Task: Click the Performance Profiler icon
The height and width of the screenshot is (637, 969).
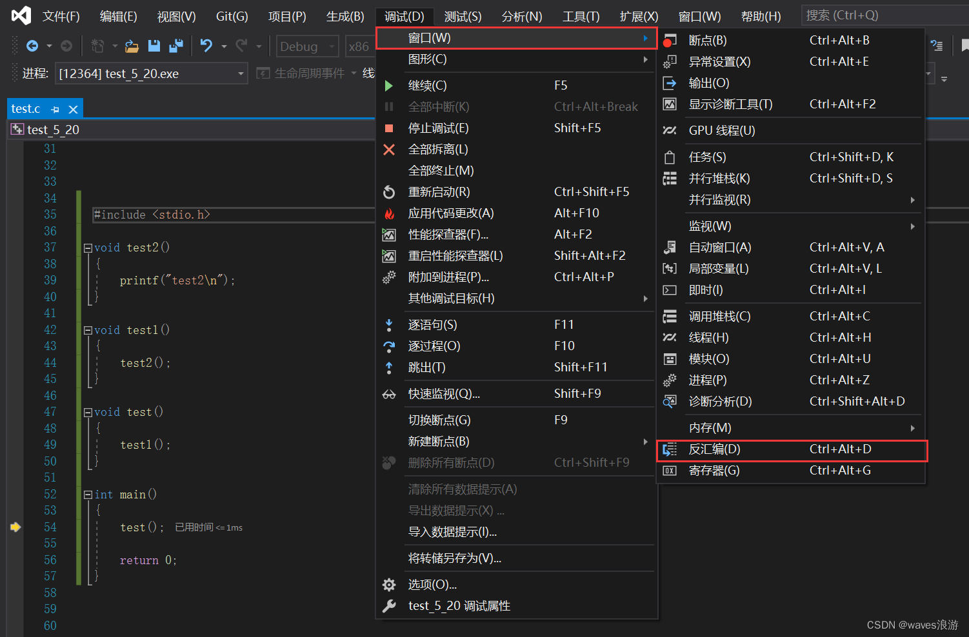Action: [389, 235]
